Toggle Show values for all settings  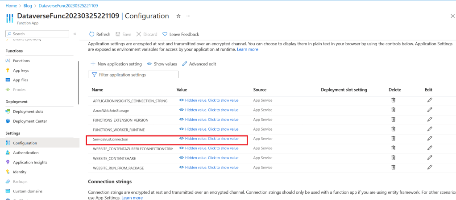coord(162,64)
